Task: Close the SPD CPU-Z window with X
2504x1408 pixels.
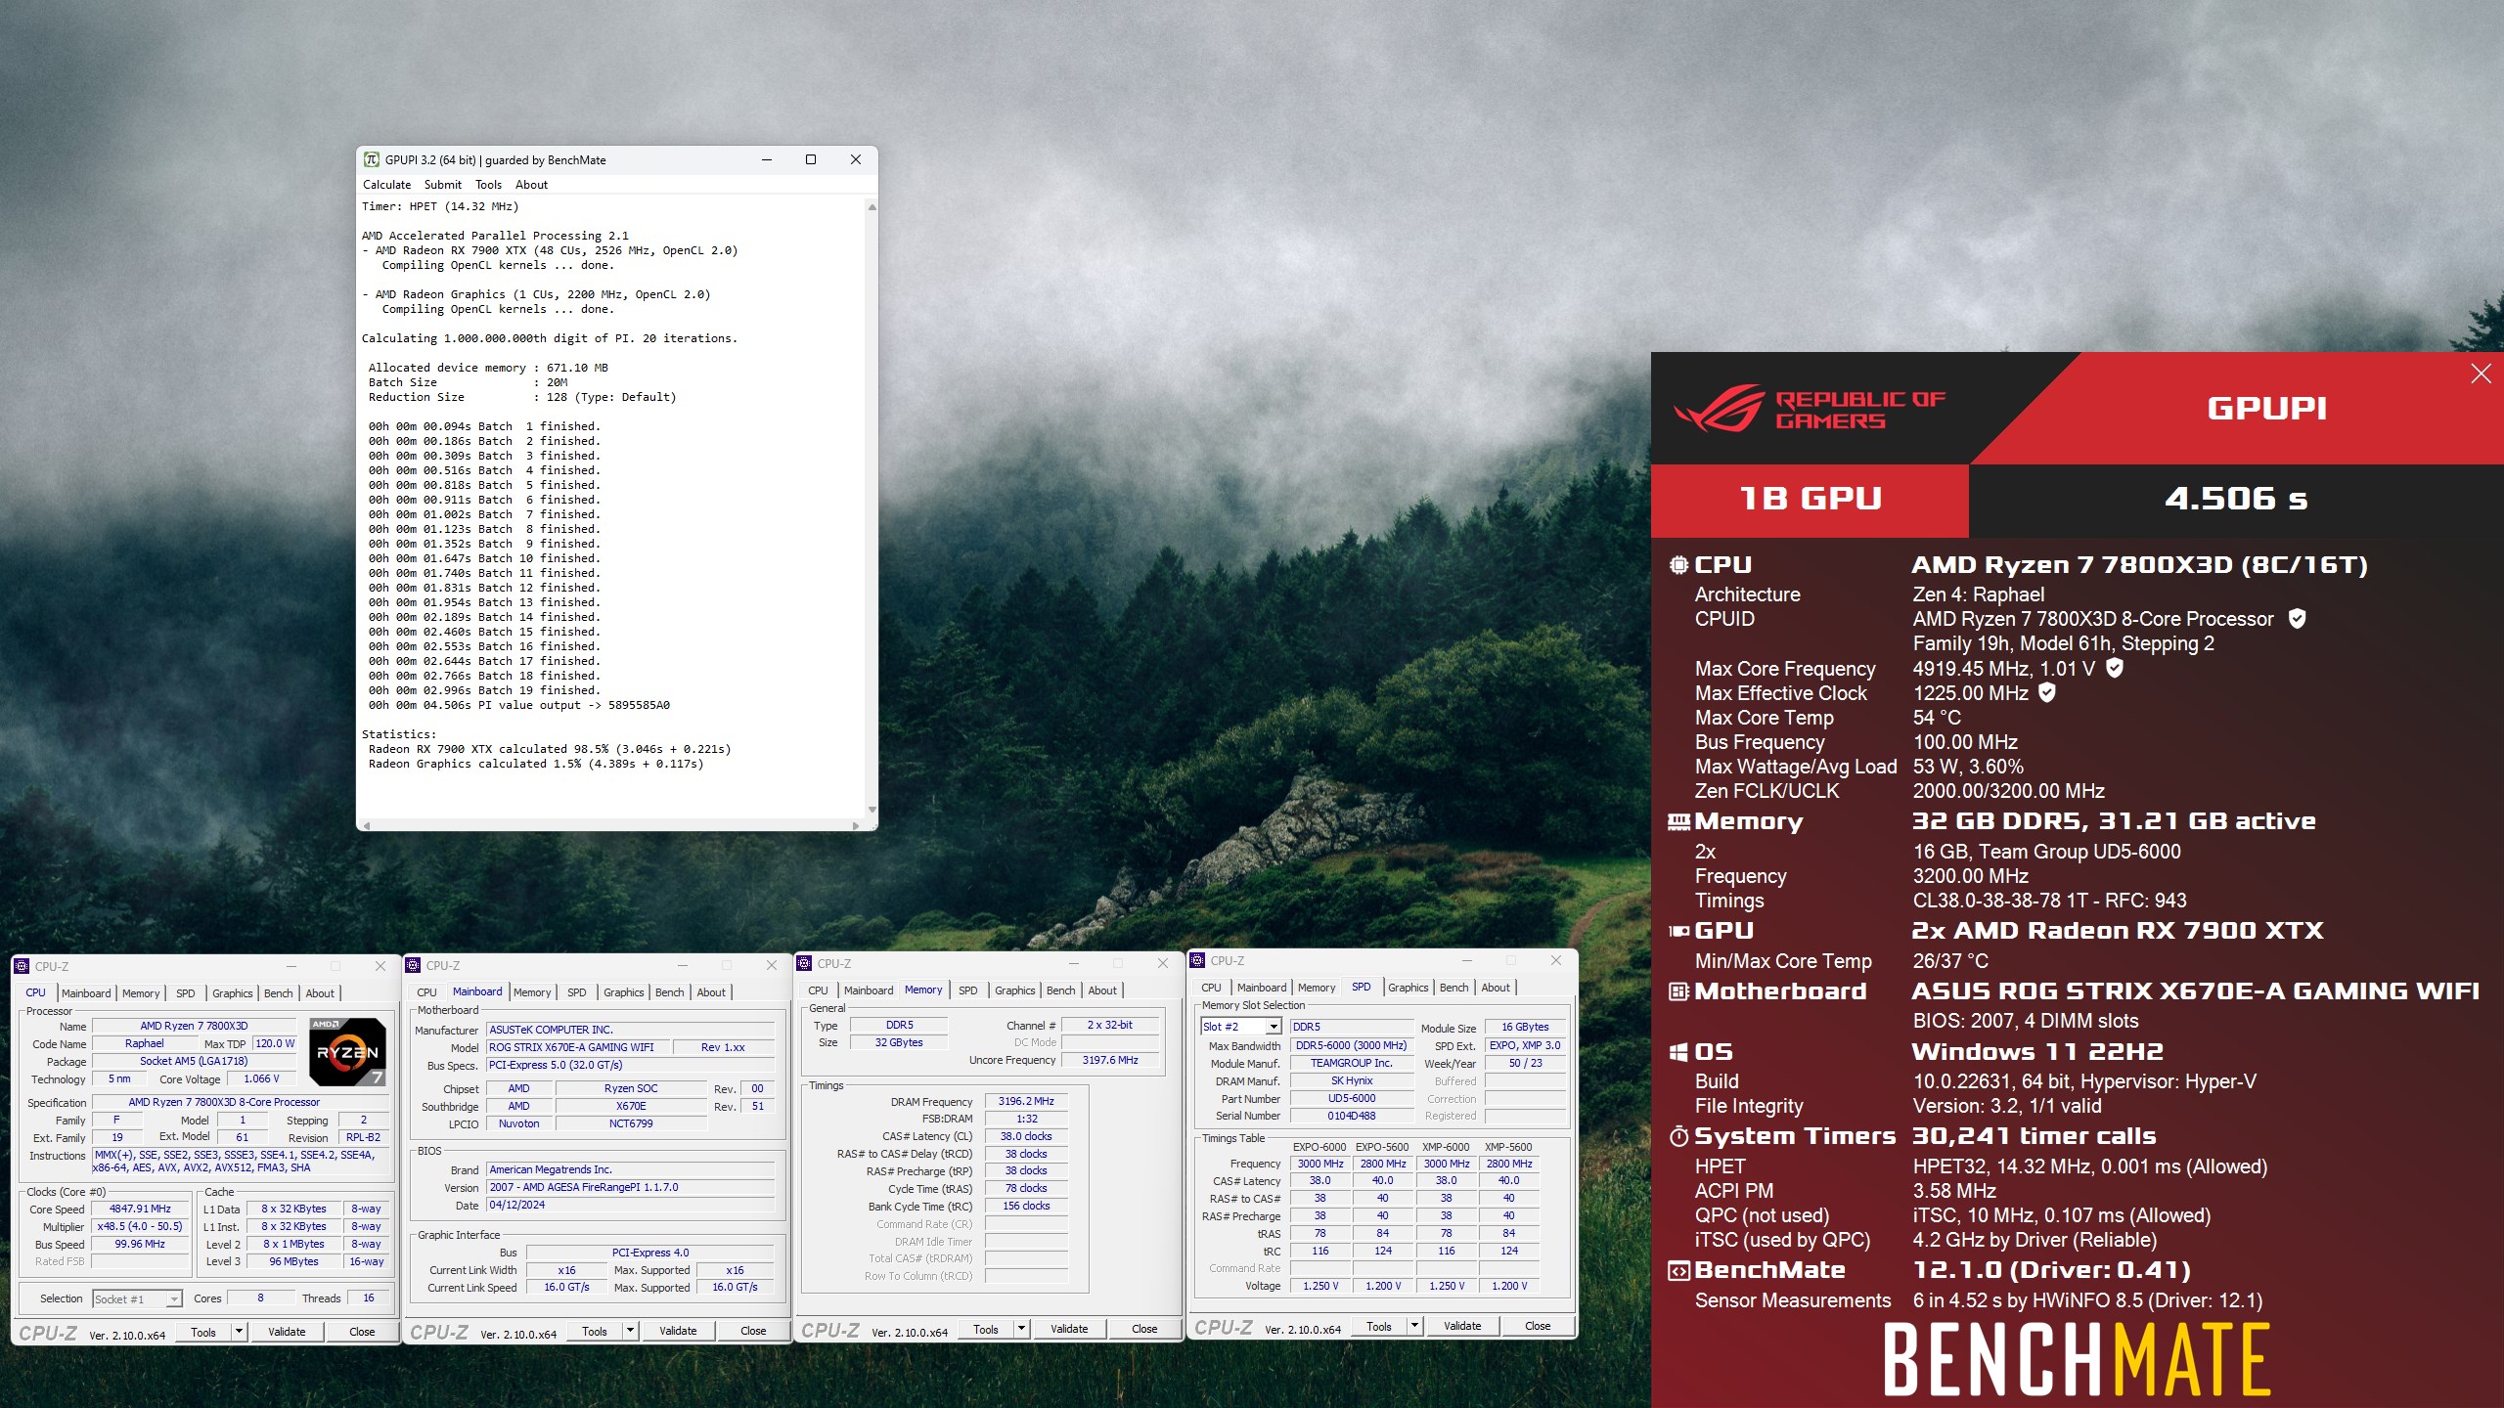Action: (x=1556, y=960)
